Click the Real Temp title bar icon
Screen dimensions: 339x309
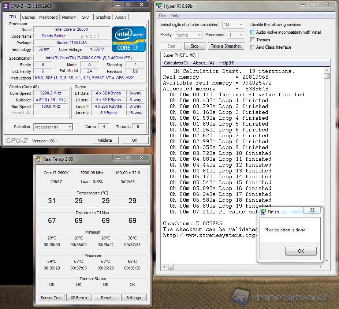[x=38, y=159]
